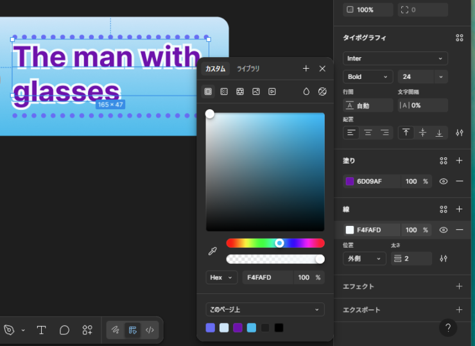The image size is (475, 346).
Task: Add a new エクスポート setting
Action: (459, 310)
